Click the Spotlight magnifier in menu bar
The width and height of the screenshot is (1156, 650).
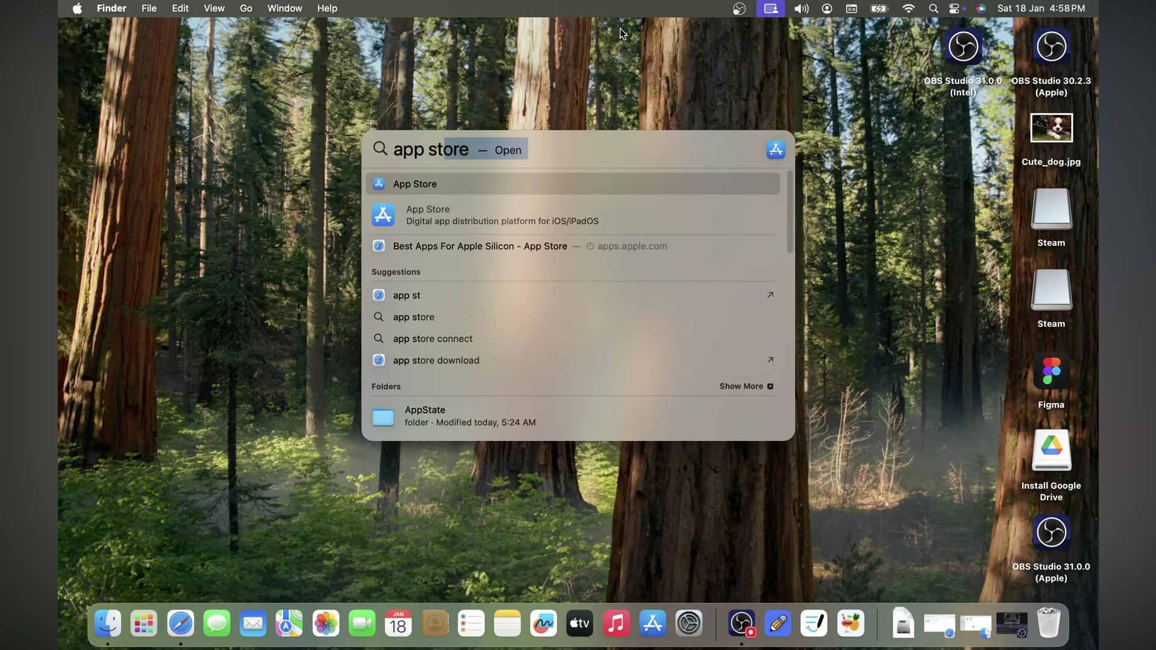coord(933,8)
